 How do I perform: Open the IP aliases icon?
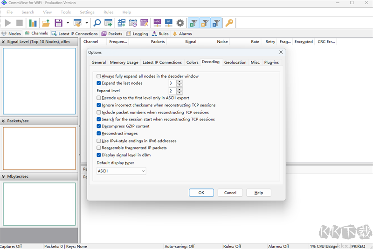tap(169, 23)
